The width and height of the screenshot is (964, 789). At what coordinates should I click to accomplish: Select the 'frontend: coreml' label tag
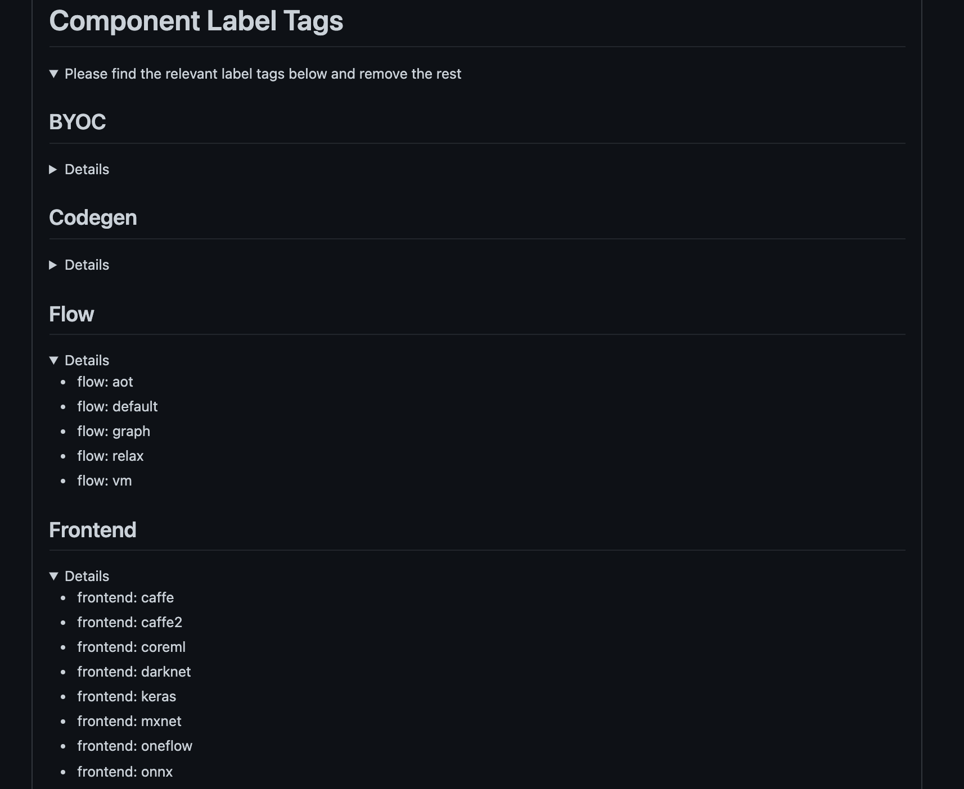pyautogui.click(x=131, y=647)
